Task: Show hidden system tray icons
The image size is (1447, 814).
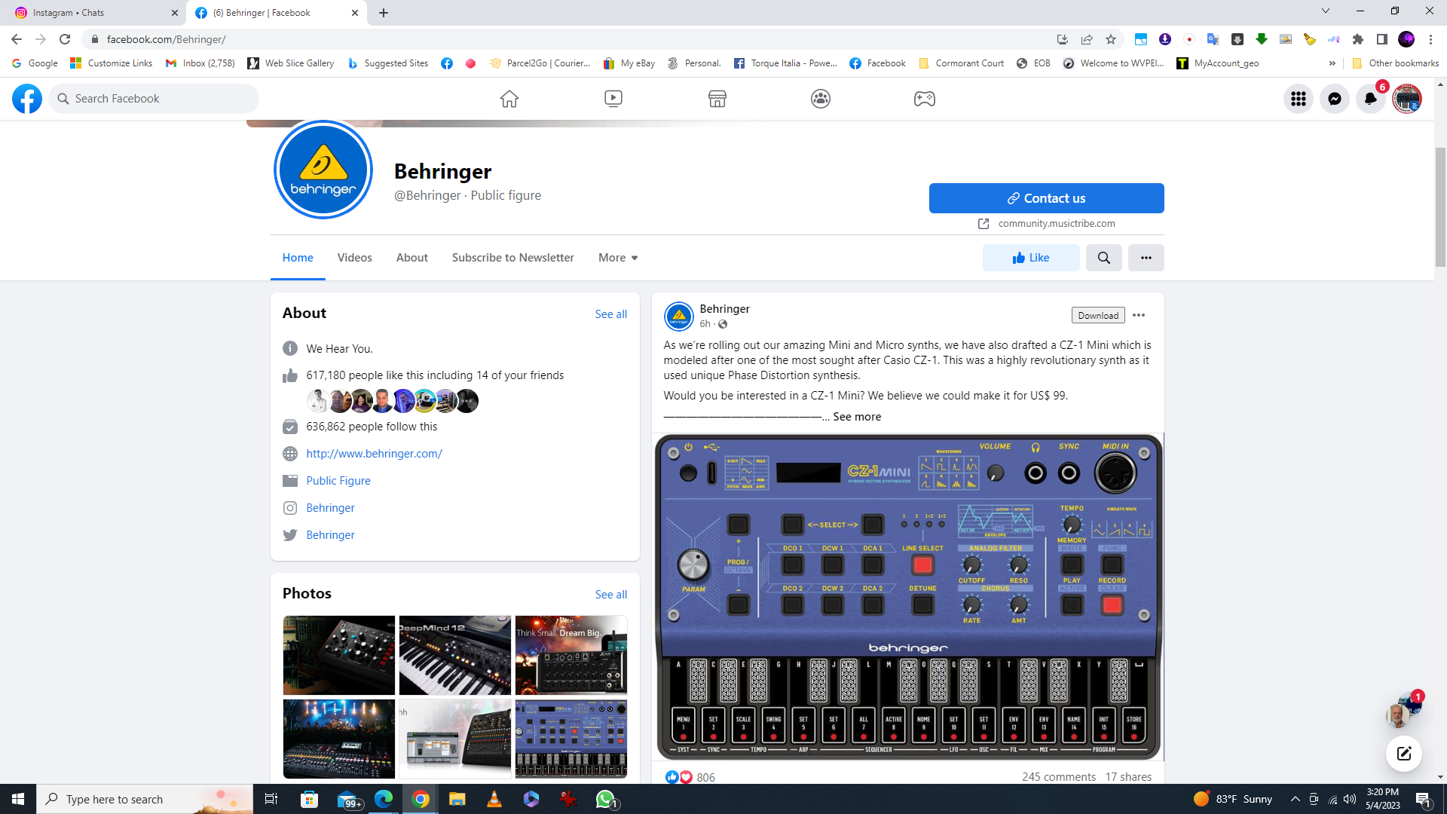Action: click(x=1295, y=799)
